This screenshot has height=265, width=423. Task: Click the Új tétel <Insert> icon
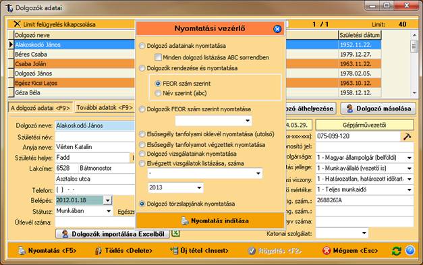pos(174,250)
